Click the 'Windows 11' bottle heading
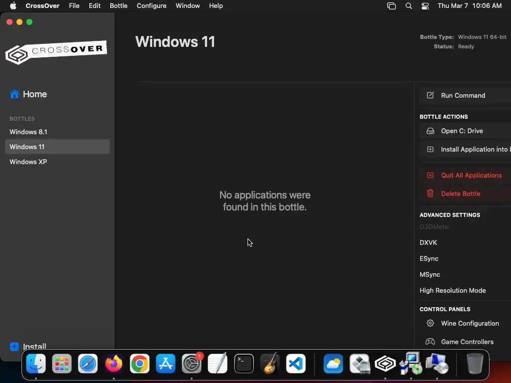 pos(175,42)
